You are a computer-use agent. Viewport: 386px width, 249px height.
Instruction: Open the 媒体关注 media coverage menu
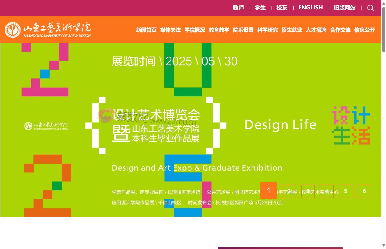pyautogui.click(x=170, y=30)
